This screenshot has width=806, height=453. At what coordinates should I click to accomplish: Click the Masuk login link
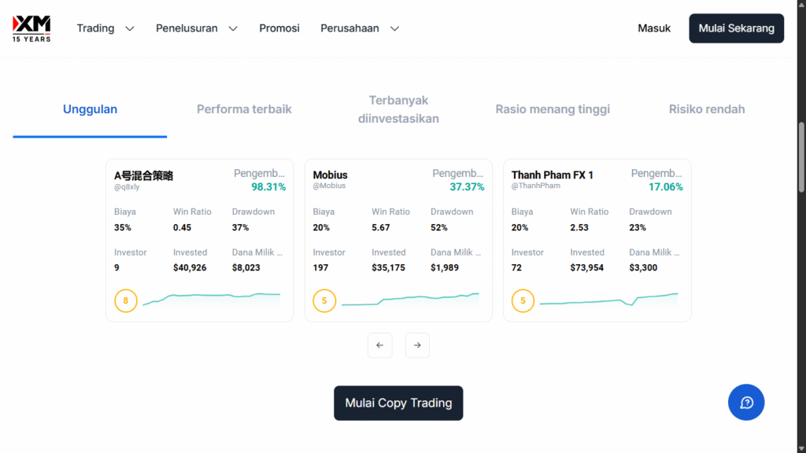click(x=654, y=28)
